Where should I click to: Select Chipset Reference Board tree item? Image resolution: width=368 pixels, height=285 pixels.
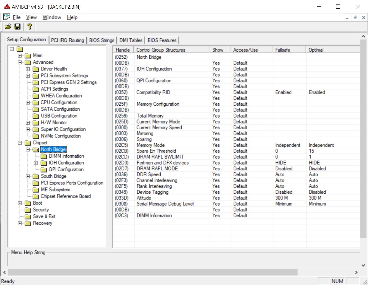(66, 196)
